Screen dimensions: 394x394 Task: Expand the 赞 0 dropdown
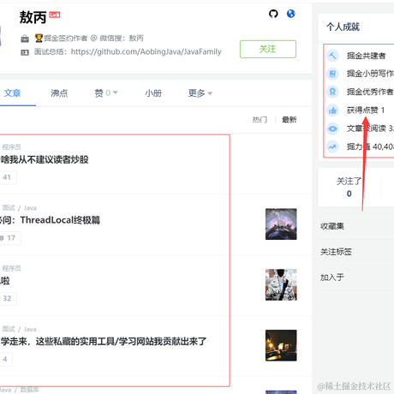point(106,93)
